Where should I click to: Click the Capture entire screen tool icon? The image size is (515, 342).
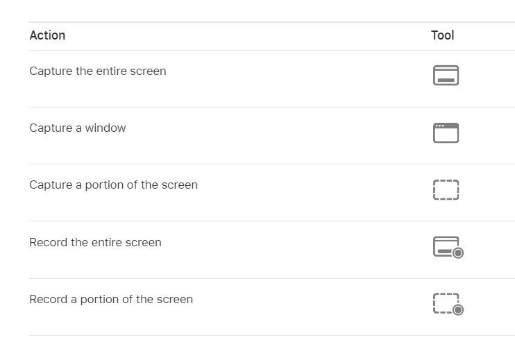click(x=446, y=75)
